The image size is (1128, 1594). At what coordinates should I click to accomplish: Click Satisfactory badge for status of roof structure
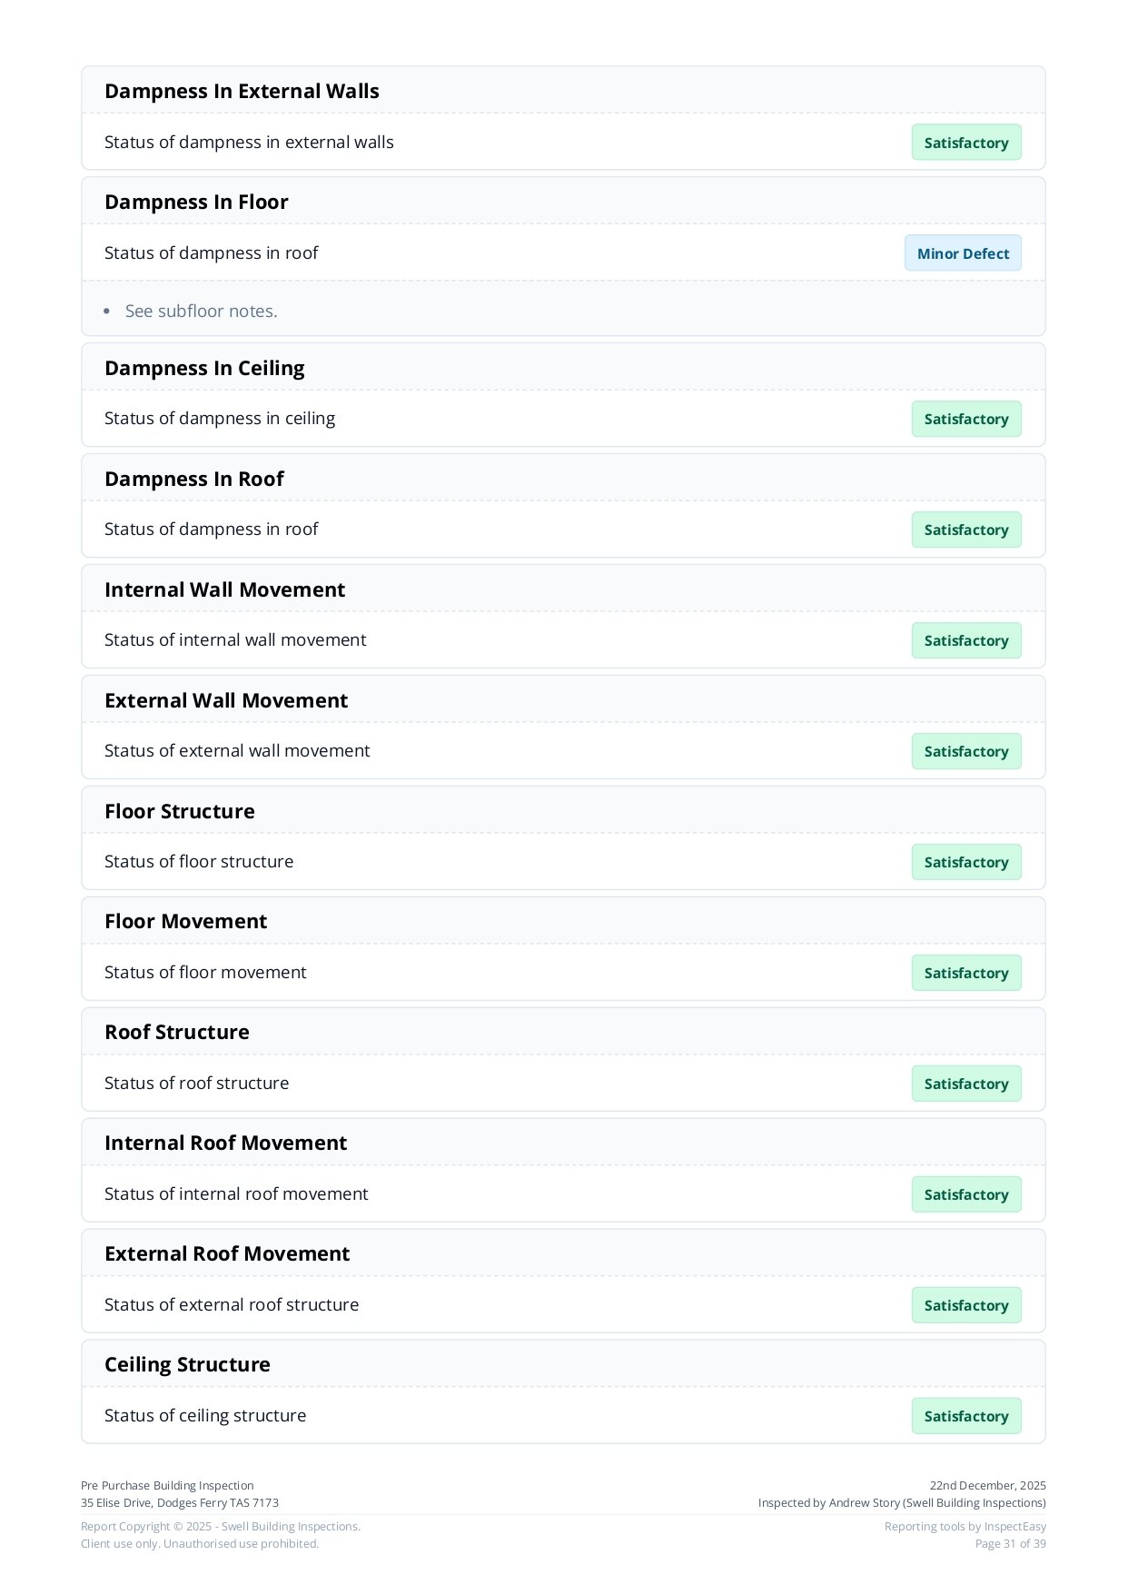tap(966, 1084)
